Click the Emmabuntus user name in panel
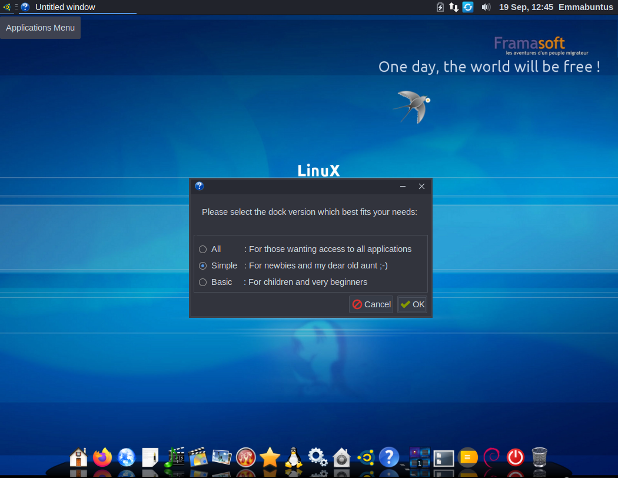The width and height of the screenshot is (618, 478). 586,7
